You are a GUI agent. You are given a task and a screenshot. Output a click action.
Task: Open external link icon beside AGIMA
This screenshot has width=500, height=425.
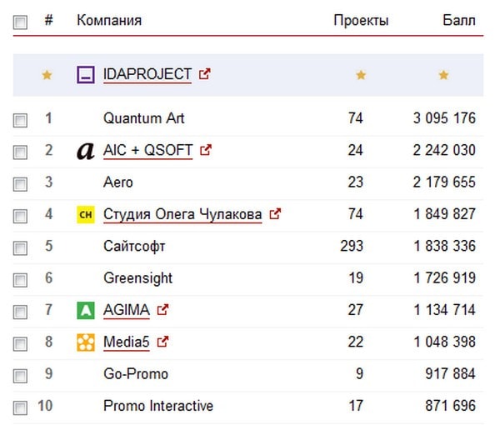point(163,310)
